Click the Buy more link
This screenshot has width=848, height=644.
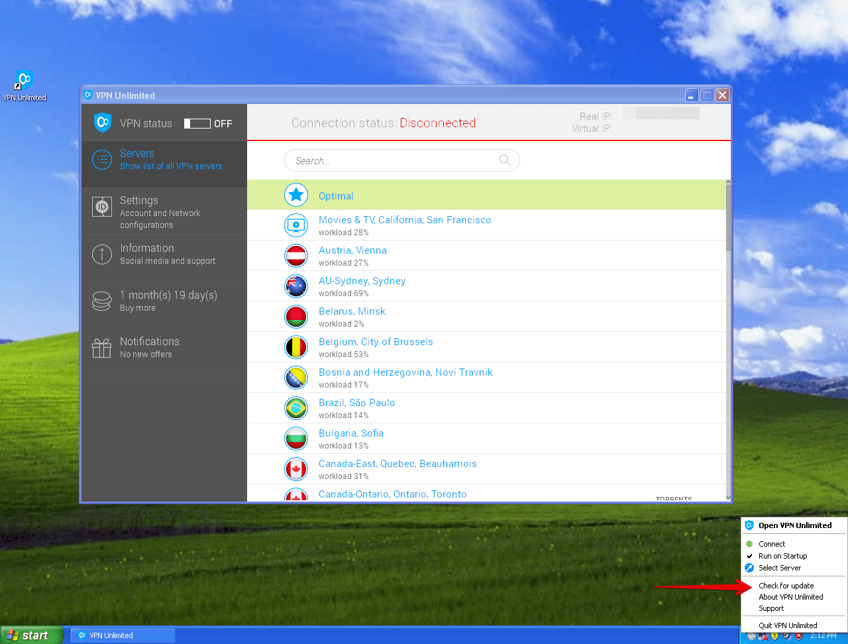tap(136, 307)
